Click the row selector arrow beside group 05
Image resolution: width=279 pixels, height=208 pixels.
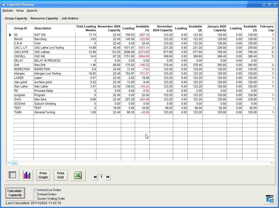click(10, 35)
